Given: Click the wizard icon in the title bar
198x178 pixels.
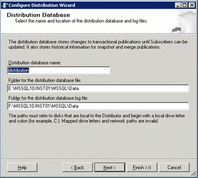Looking at the screenshot, I should click(4, 5).
